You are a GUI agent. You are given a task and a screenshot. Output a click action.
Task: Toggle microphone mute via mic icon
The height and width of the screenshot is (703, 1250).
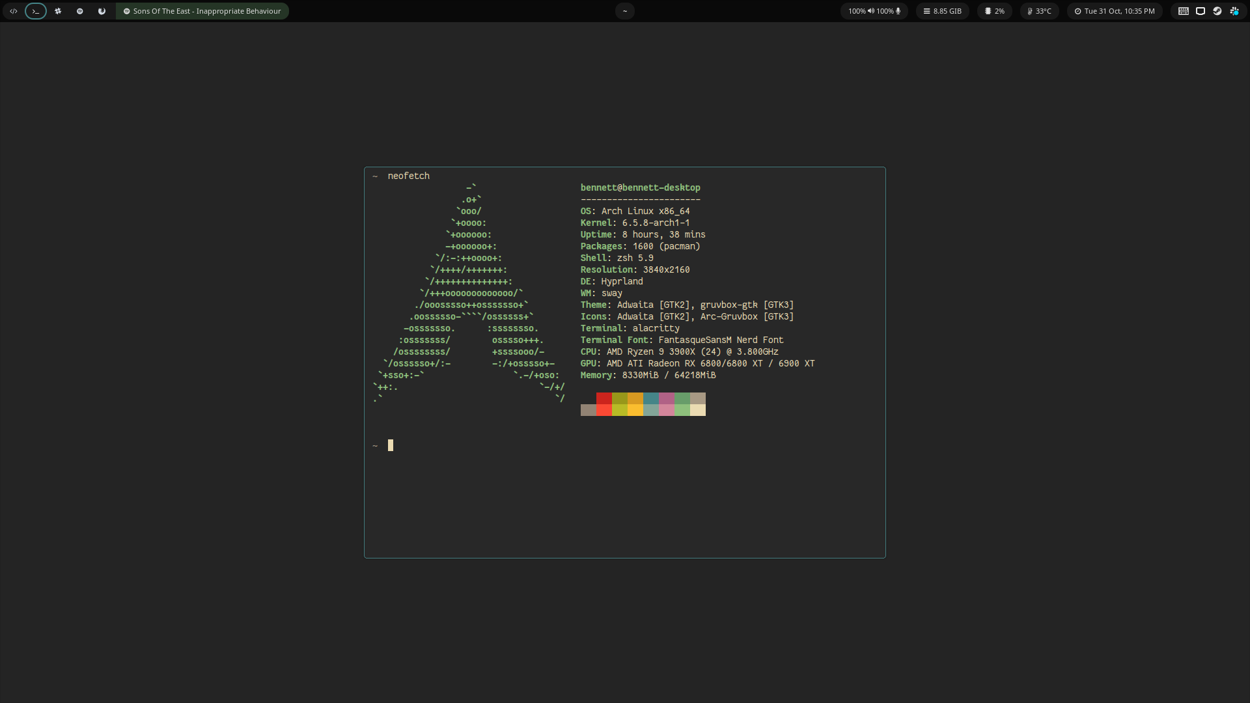pos(898,11)
